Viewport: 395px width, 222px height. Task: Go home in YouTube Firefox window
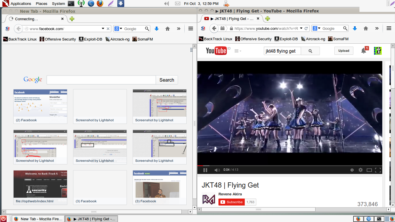pyautogui.click(x=366, y=28)
